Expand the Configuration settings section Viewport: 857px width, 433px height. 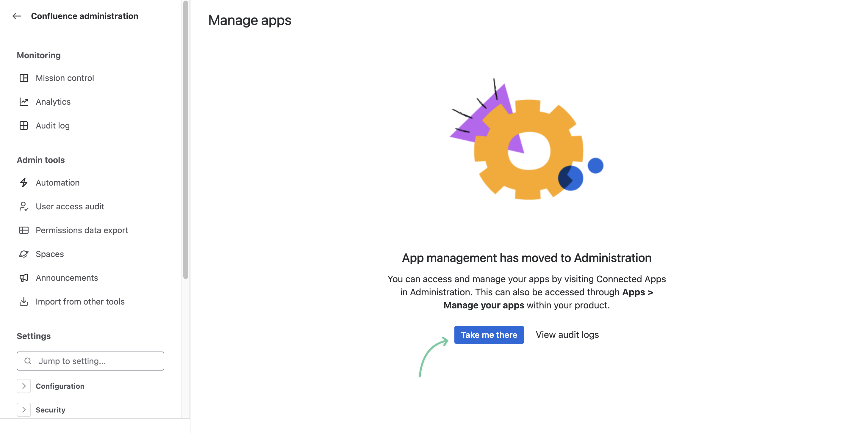point(24,386)
